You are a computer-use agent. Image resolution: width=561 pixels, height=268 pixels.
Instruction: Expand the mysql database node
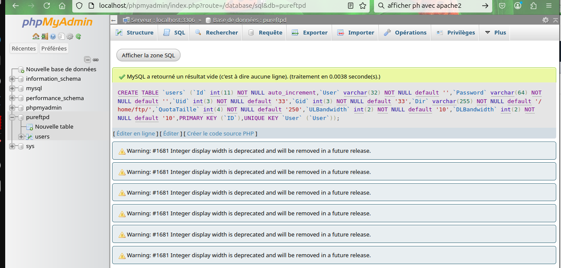[x=12, y=88]
